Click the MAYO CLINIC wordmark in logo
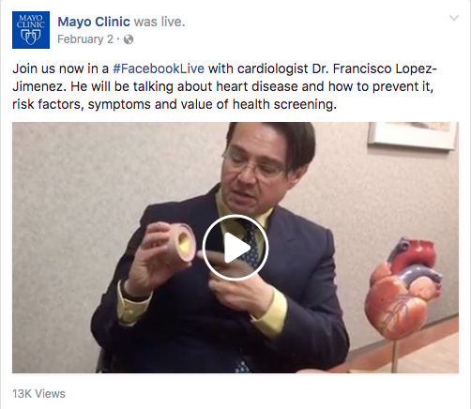 [x=31, y=22]
